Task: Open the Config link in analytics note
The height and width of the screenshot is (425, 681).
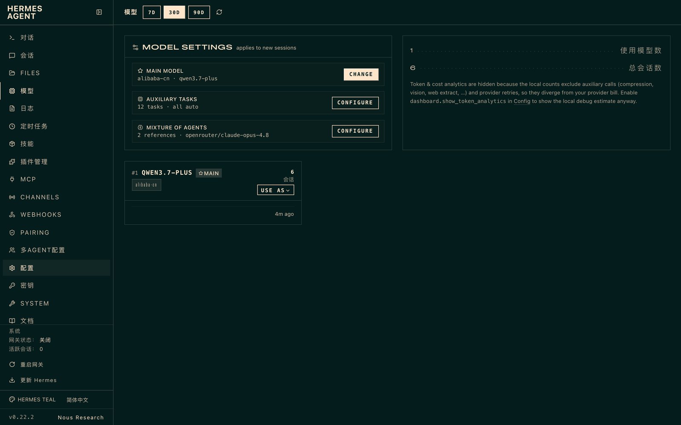Action: pyautogui.click(x=522, y=101)
